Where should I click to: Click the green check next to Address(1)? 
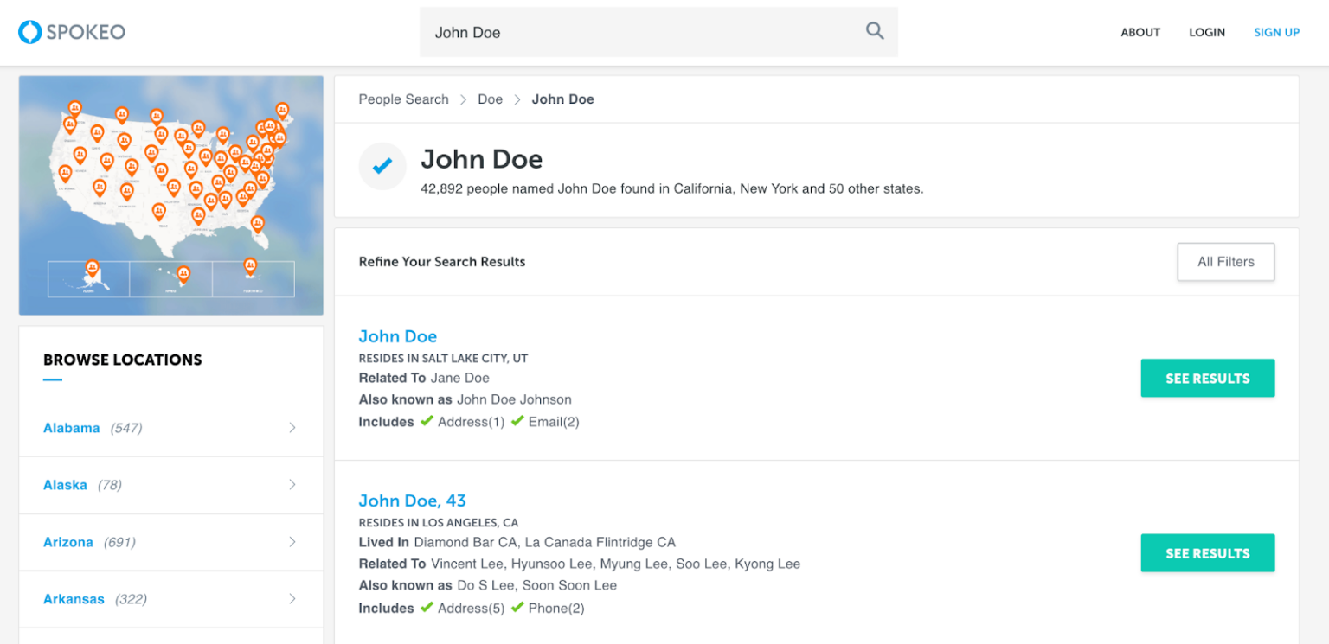pyautogui.click(x=427, y=421)
